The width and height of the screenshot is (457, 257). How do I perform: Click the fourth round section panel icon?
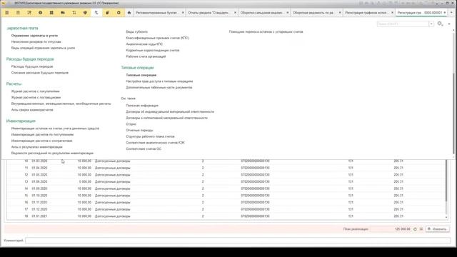tap(40, 13)
